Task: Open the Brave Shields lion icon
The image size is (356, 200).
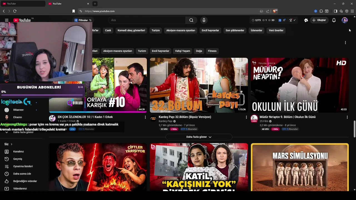Action: pos(275,11)
